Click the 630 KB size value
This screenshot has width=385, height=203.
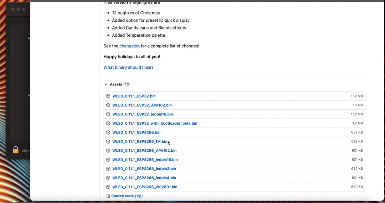point(357,187)
